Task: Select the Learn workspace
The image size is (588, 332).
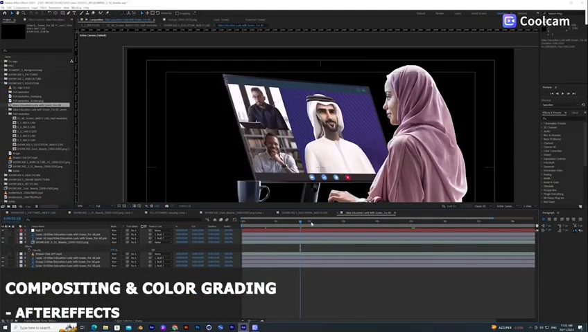Action: click(458, 13)
